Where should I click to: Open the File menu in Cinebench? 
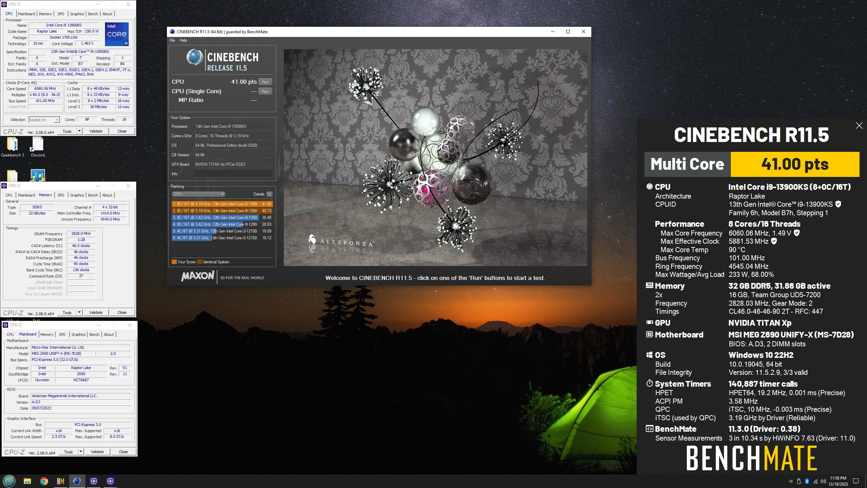[172, 40]
